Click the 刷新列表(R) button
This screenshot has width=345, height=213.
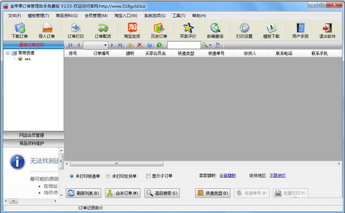coord(84,193)
